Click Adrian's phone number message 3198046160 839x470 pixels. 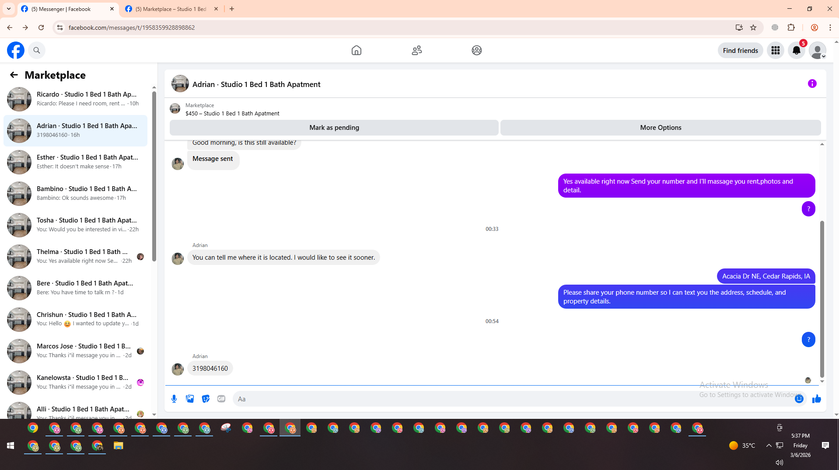point(210,368)
